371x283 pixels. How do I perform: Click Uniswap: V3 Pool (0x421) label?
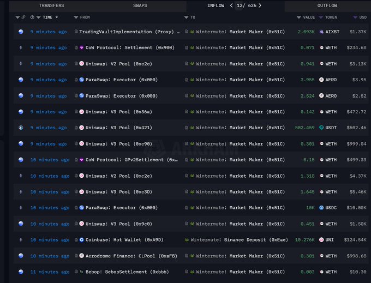click(x=119, y=128)
